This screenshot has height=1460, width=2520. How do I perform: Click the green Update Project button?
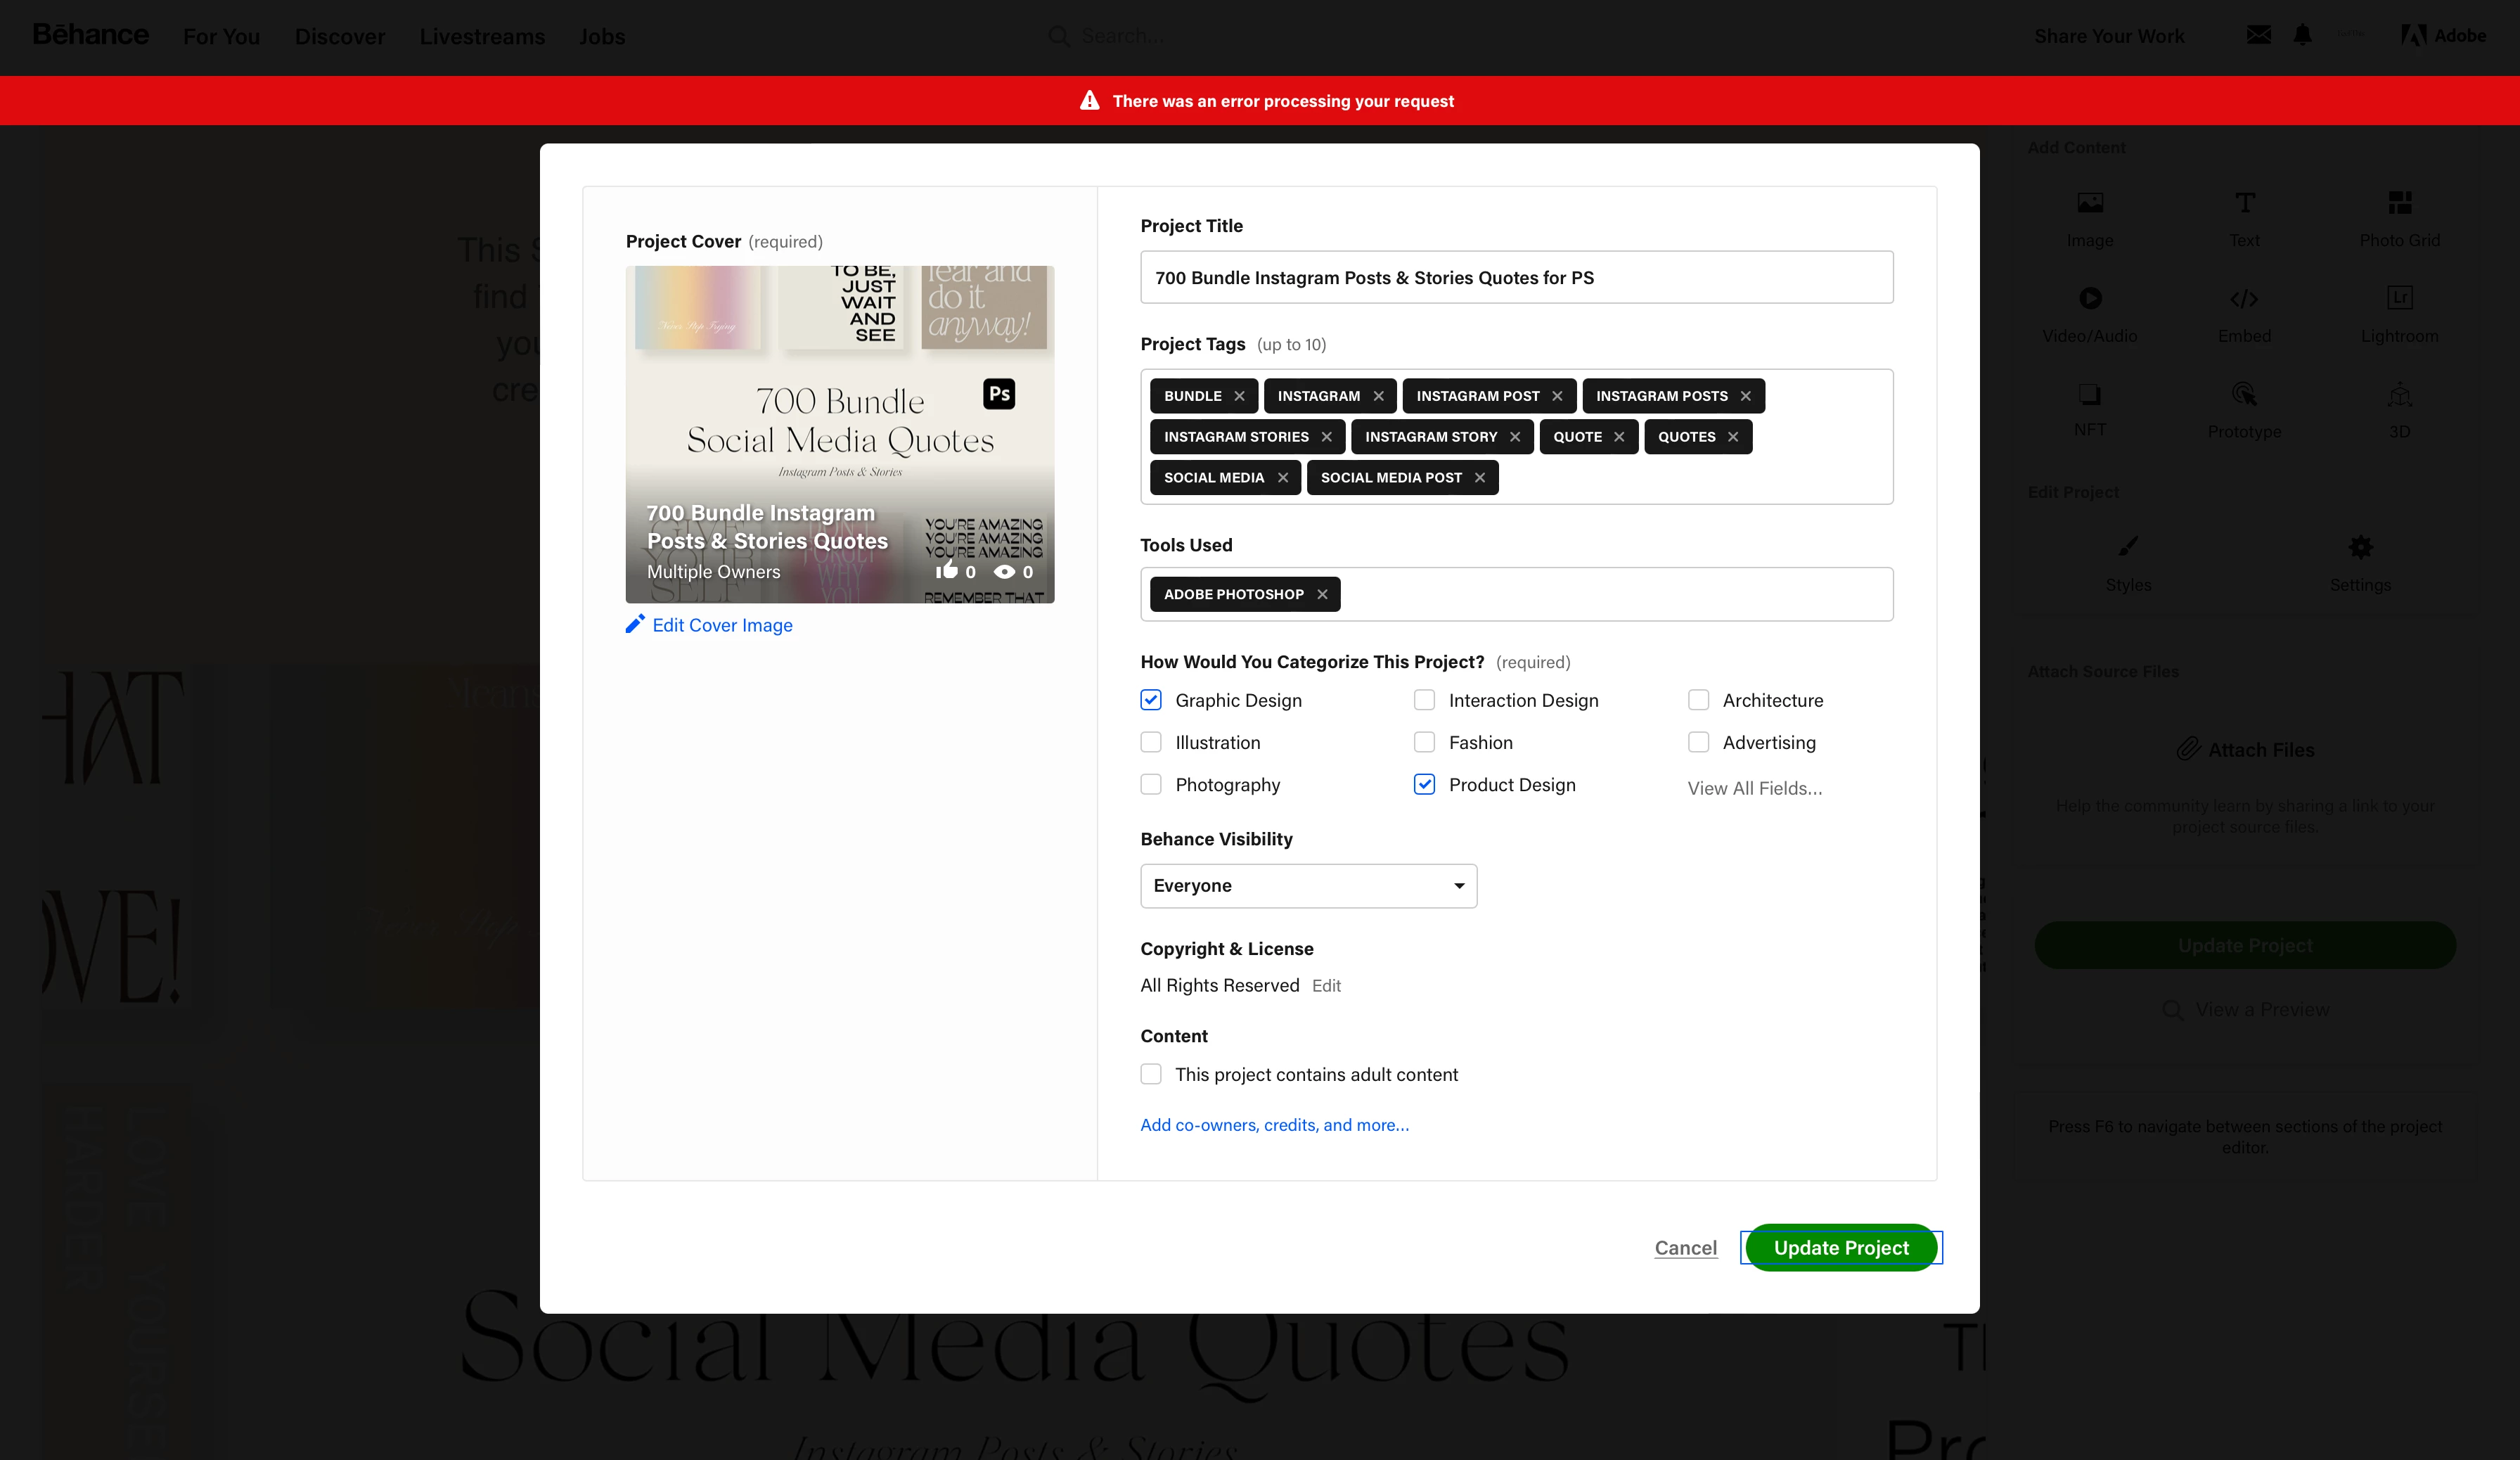(x=1840, y=1247)
